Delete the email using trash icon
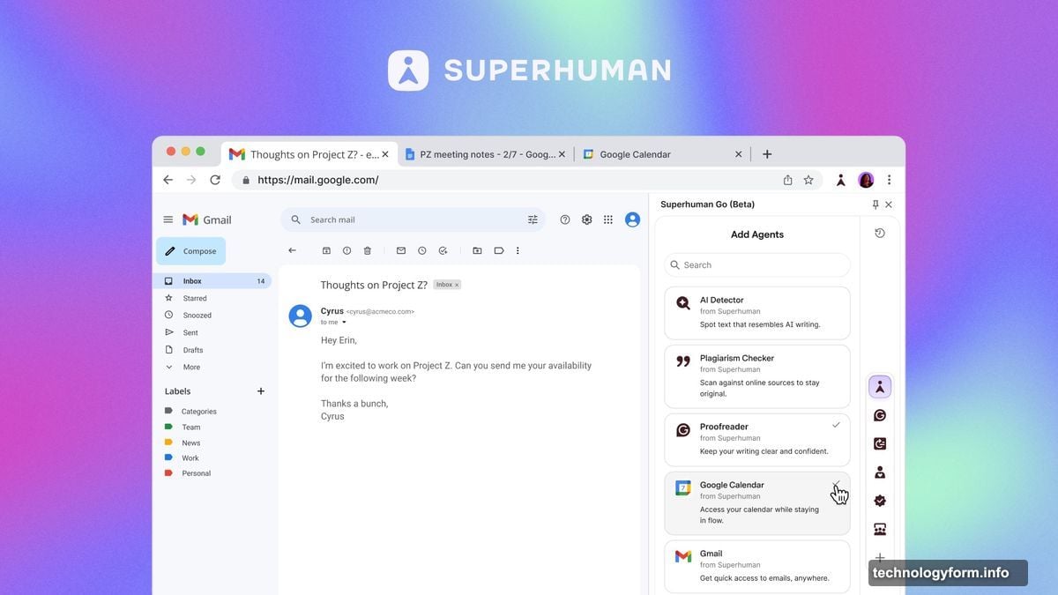 coord(368,250)
